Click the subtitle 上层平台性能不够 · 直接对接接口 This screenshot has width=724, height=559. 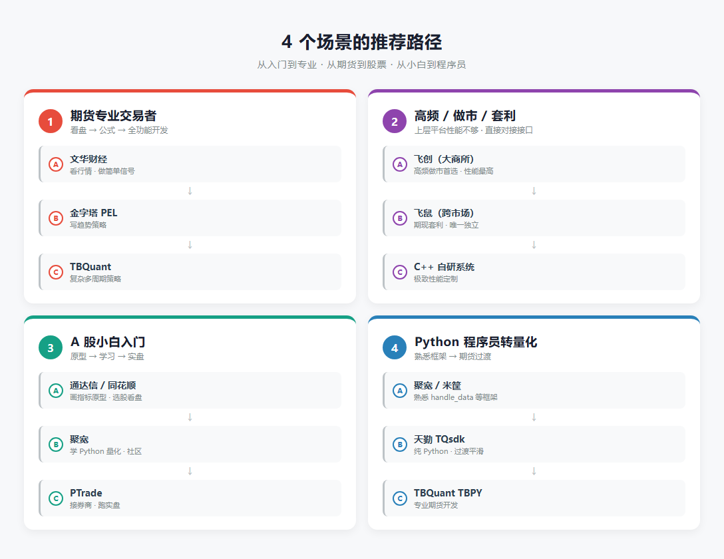click(474, 130)
